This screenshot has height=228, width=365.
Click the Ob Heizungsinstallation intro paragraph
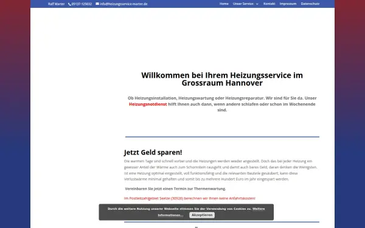222,104
